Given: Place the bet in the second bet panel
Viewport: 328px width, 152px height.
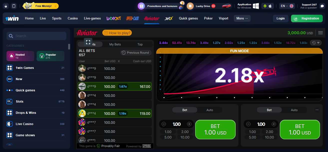Looking at the screenshot, I should click(300, 130).
